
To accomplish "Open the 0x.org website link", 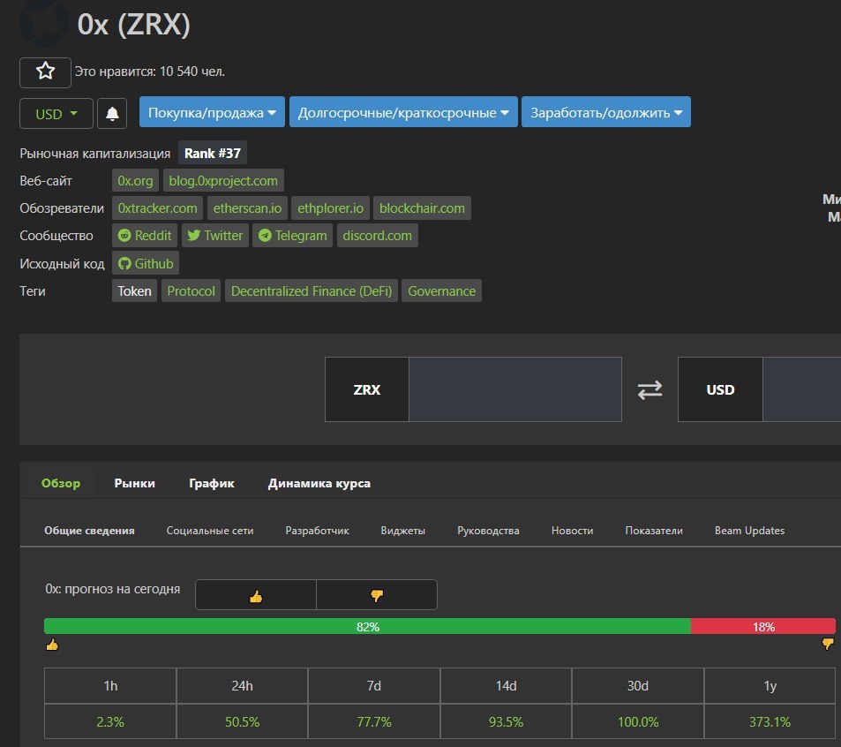I will pos(135,181).
